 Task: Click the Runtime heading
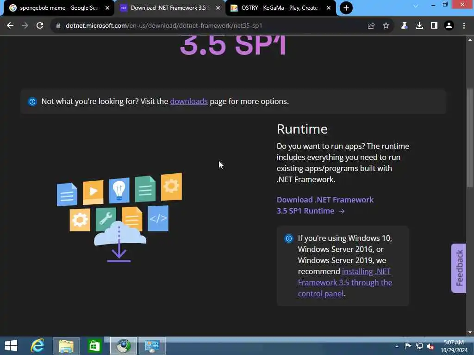point(302,129)
